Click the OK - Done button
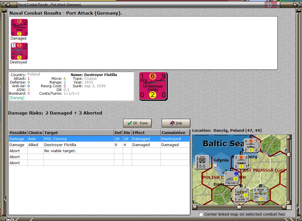302x221 pixels. pos(137,123)
